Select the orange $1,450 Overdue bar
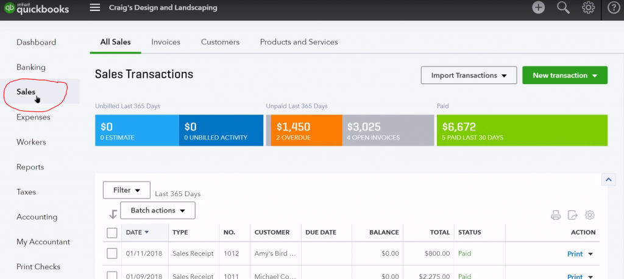Image resolution: width=624 pixels, height=279 pixels. coord(305,131)
